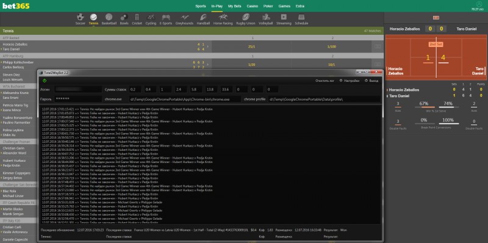Click the chrome profile path field
This screenshot has width=488, height=243.
coord(325,99)
